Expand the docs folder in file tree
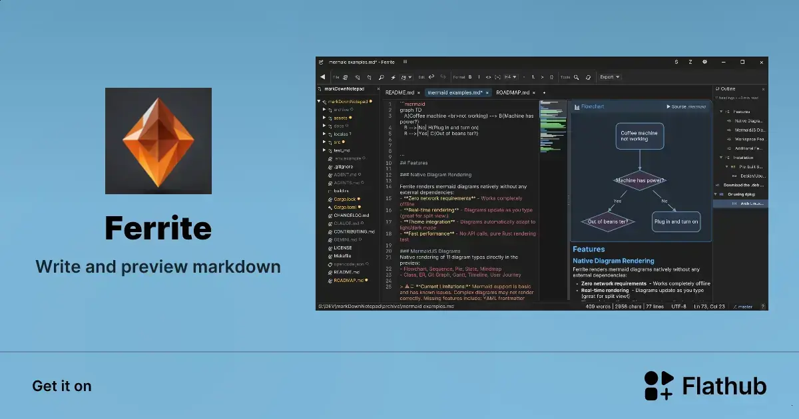This screenshot has width=799, height=419. coord(324,126)
